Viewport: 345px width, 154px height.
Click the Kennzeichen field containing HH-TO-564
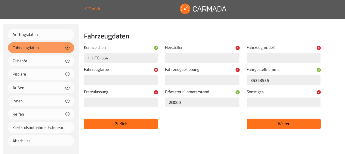pyautogui.click(x=121, y=58)
